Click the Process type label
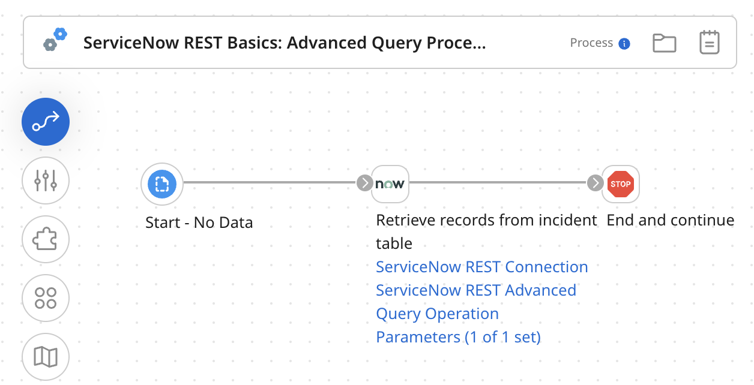The height and width of the screenshot is (385, 754). coord(591,43)
